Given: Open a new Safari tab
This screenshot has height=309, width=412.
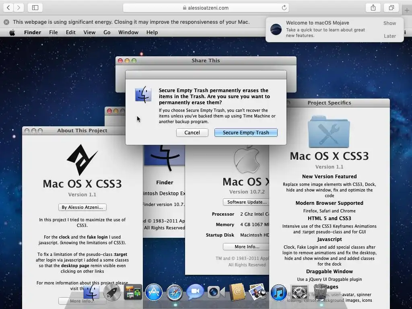Looking at the screenshot, I should pos(407,10).
